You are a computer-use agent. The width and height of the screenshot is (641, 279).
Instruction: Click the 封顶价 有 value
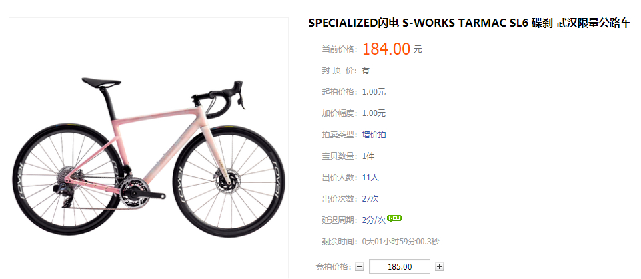(366, 71)
